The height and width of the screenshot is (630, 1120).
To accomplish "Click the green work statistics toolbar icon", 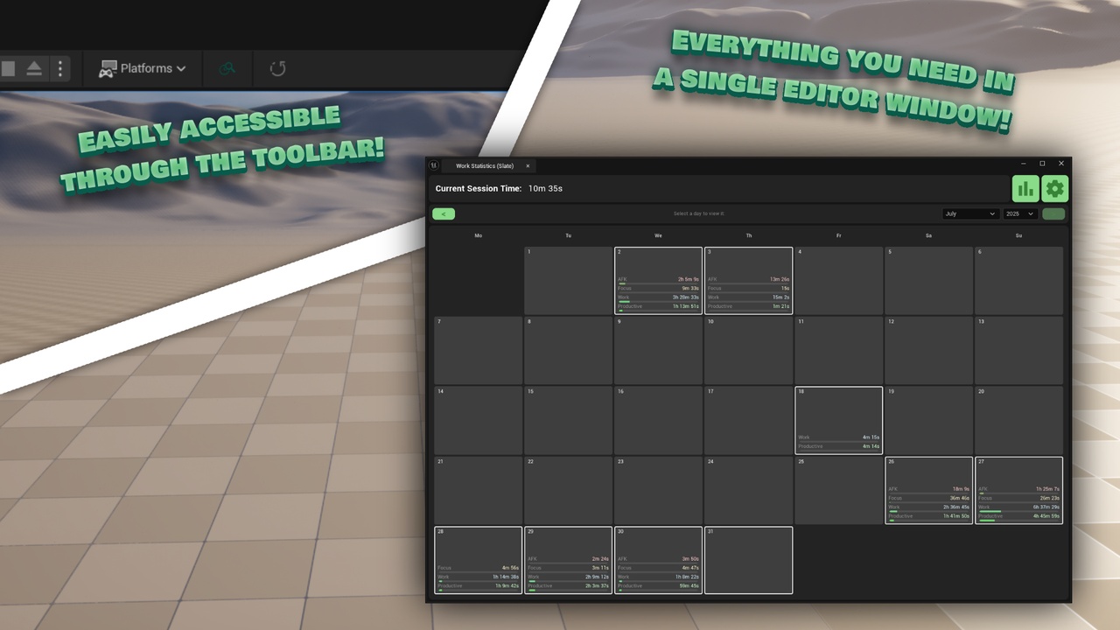I will tap(227, 68).
